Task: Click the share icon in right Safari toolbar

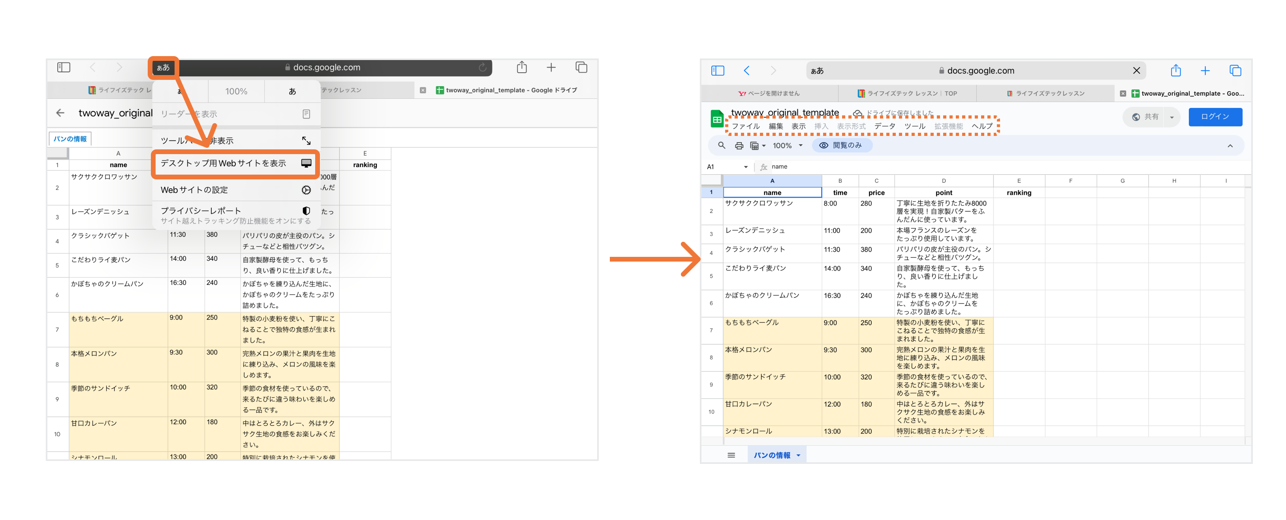Action: click(1176, 70)
